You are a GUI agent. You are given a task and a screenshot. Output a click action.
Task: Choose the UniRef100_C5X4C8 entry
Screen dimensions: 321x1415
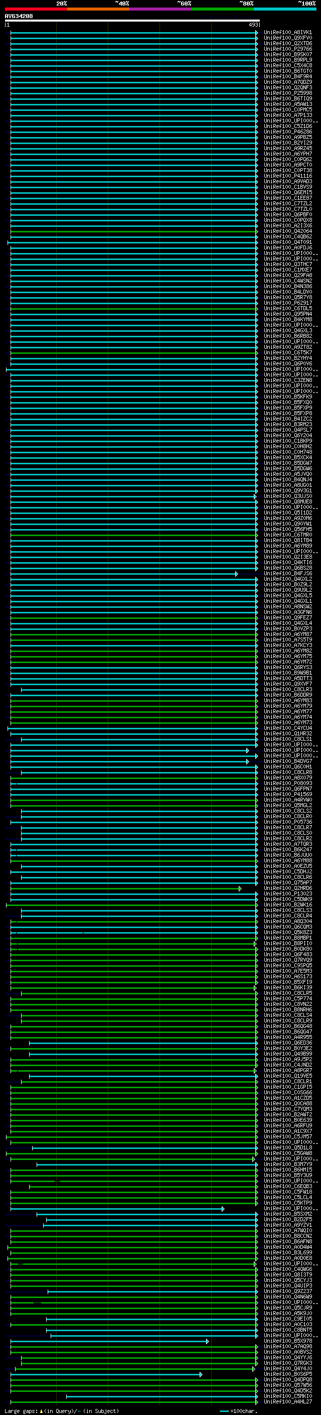click(x=287, y=65)
